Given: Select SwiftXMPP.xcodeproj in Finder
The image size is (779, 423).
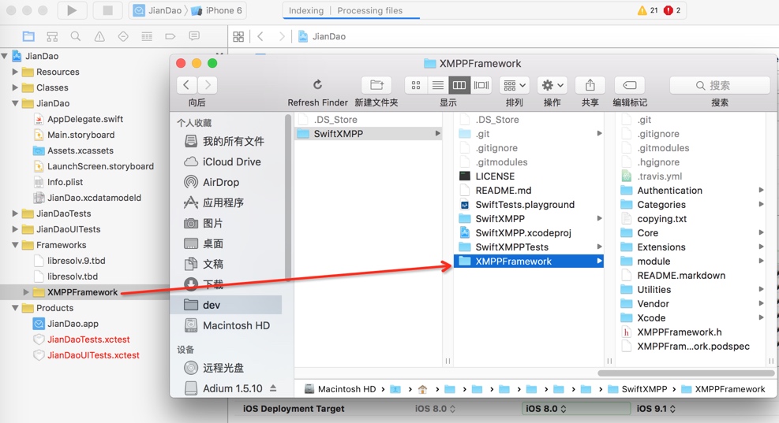Looking at the screenshot, I should (x=522, y=233).
